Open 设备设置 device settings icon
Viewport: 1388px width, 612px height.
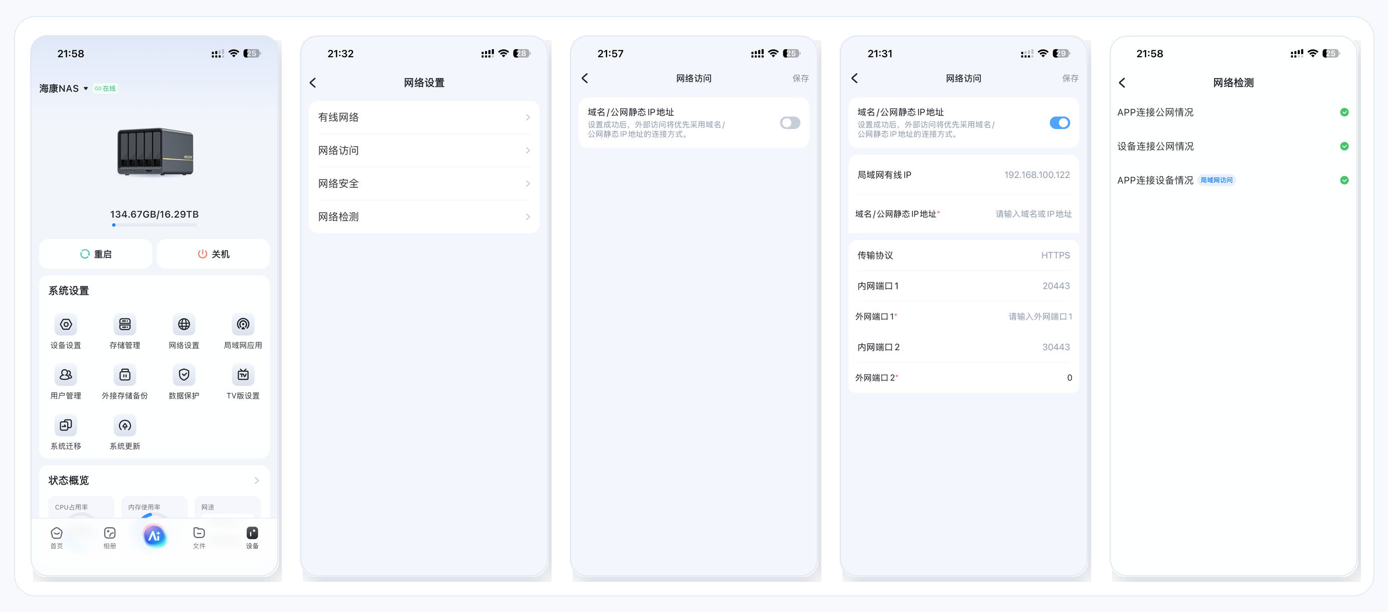coord(66,324)
